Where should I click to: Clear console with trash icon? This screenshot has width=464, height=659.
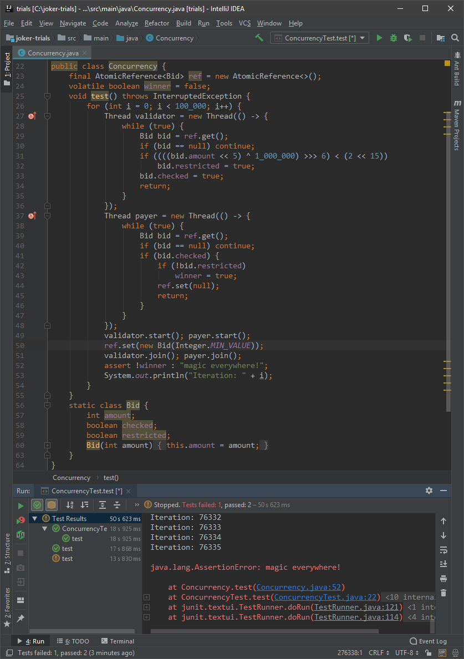[443, 593]
